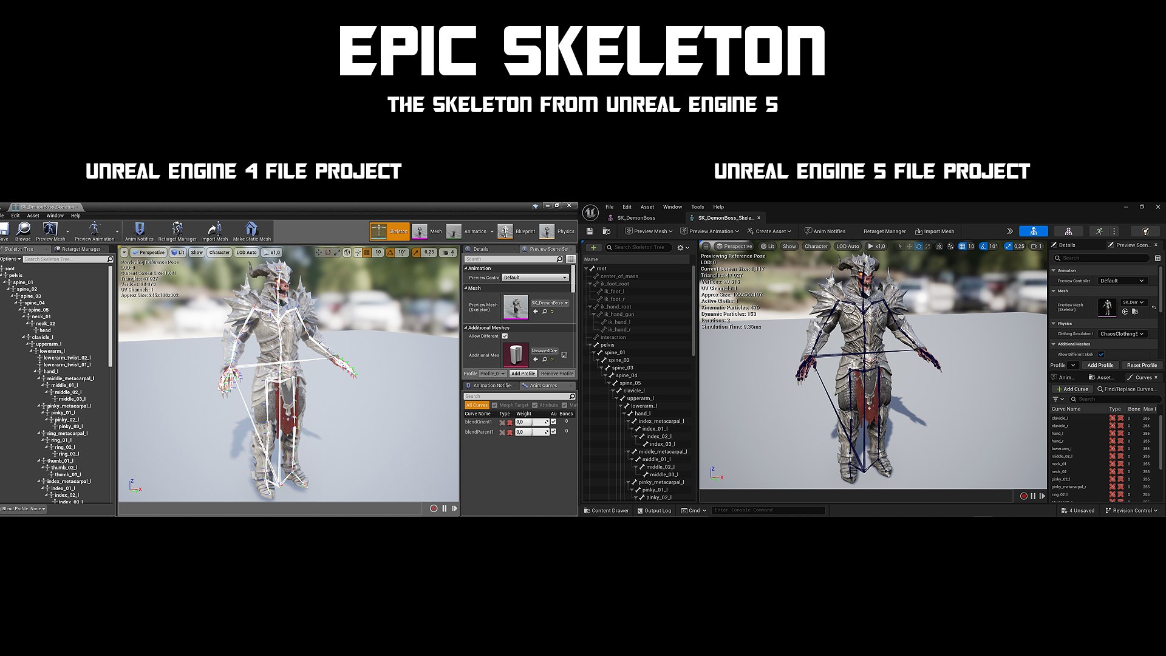This screenshot has height=656, width=1166.
Task: Click the UE4 viewport record button
Action: (434, 508)
